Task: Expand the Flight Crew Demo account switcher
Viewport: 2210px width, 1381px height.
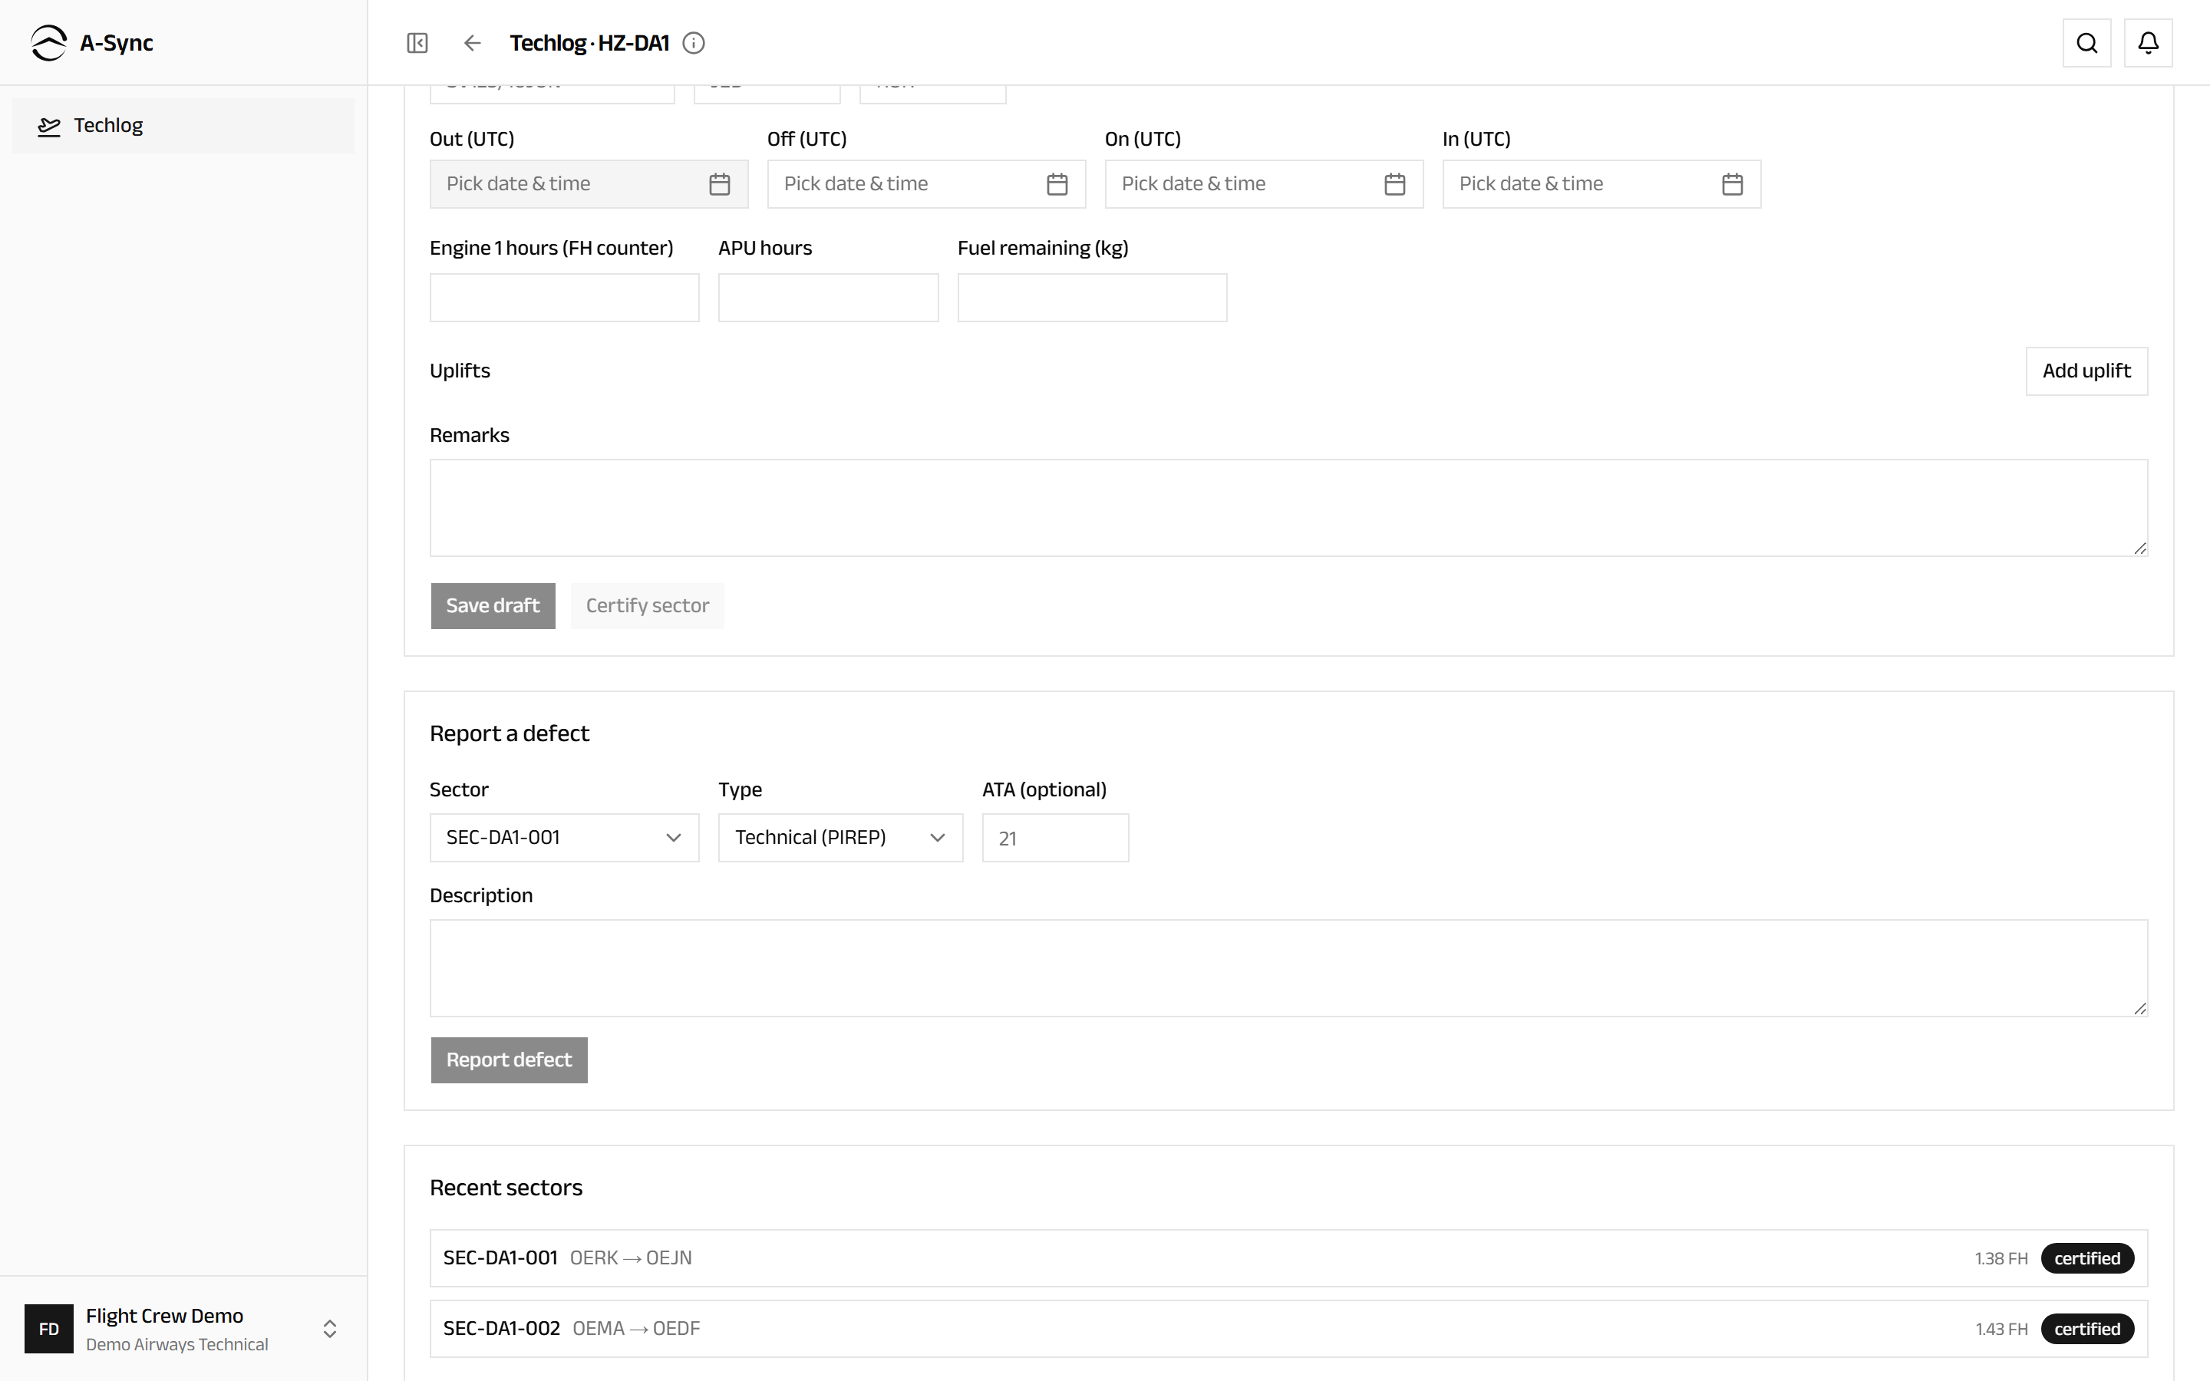Action: pos(183,1329)
